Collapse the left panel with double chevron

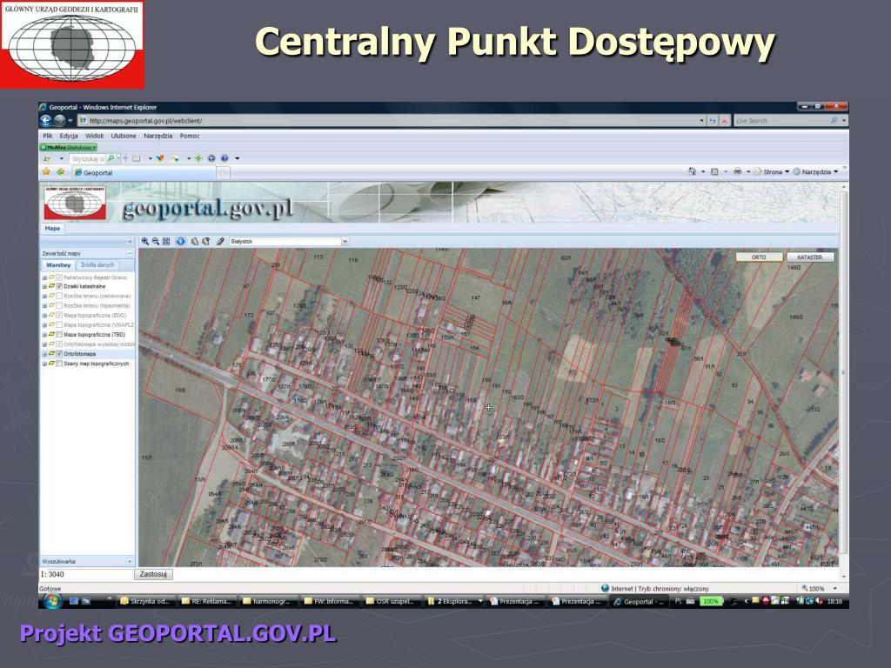pyautogui.click(x=130, y=242)
